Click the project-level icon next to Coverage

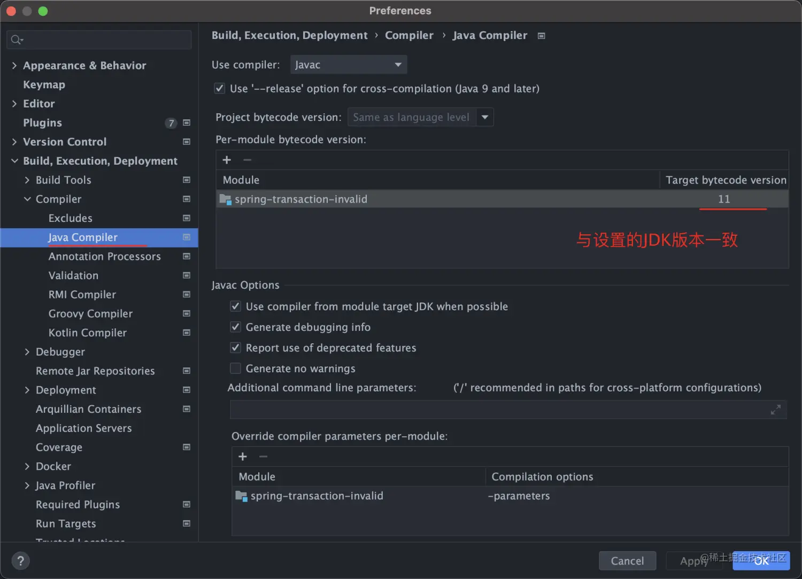(x=187, y=447)
